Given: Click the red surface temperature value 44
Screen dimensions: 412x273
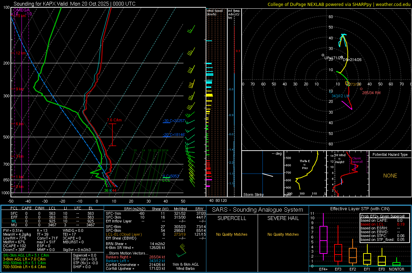Looking at the screenshot, I should [x=114, y=190].
